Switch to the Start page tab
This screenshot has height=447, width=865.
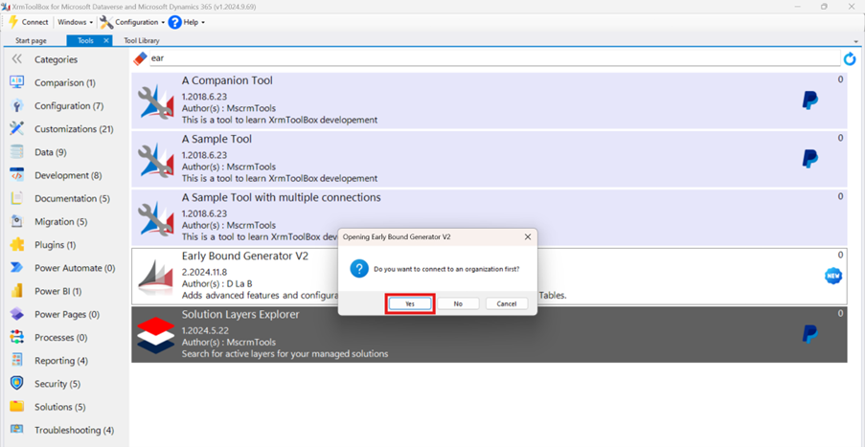tap(31, 41)
